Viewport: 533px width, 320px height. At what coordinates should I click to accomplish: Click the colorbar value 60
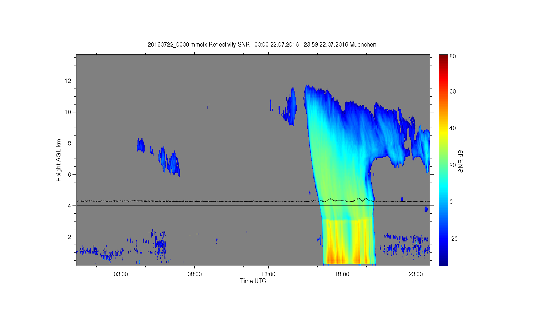coord(453,92)
